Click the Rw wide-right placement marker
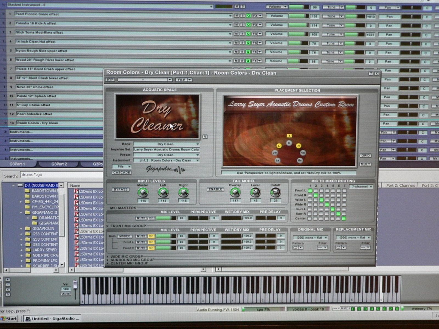Screen dimensions: 439x329 pyautogui.click(x=303, y=152)
